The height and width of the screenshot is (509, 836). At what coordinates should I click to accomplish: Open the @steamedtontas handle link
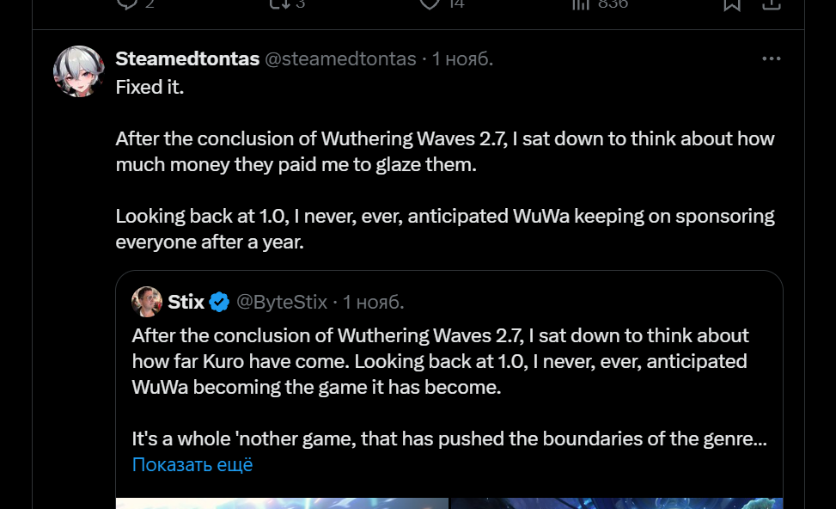(x=340, y=58)
